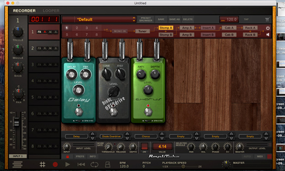Click the red lock icon beside PREFS
This screenshot has height=171, width=285.
click(x=67, y=156)
